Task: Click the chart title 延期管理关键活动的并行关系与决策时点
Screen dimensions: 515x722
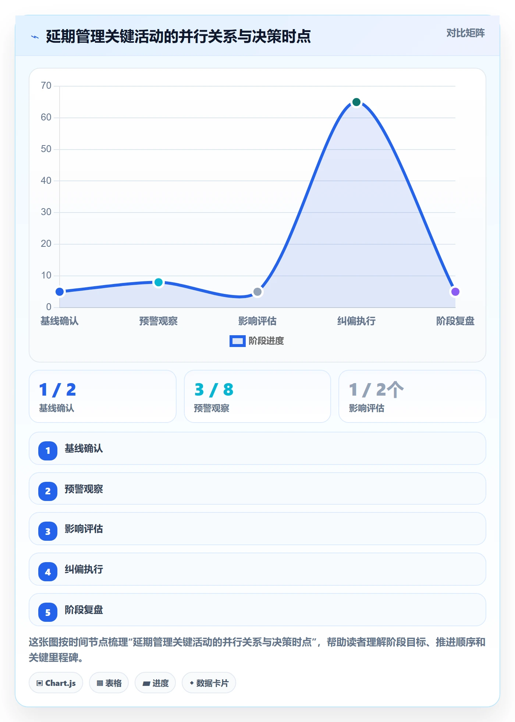Action: [178, 36]
